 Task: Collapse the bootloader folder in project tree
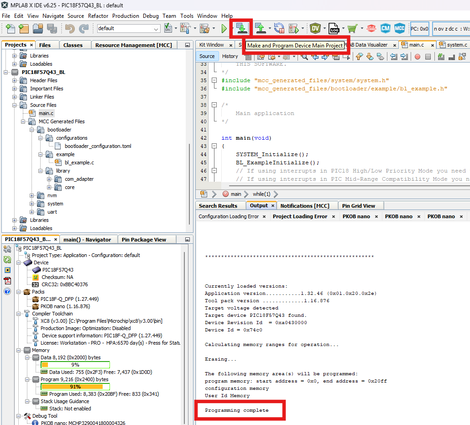[x=32, y=130]
